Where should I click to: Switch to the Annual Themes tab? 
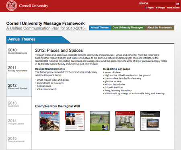100,28
